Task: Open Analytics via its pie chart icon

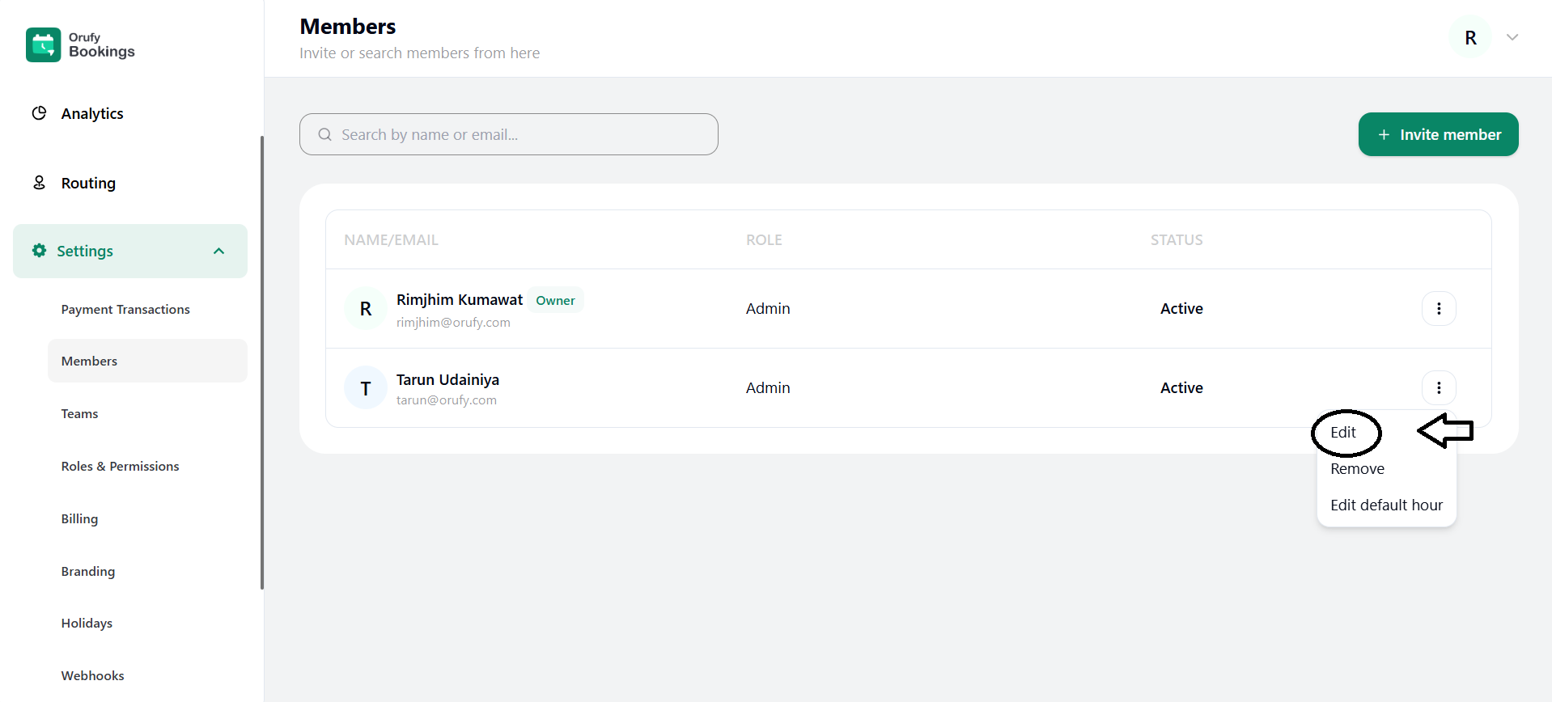Action: 39,113
